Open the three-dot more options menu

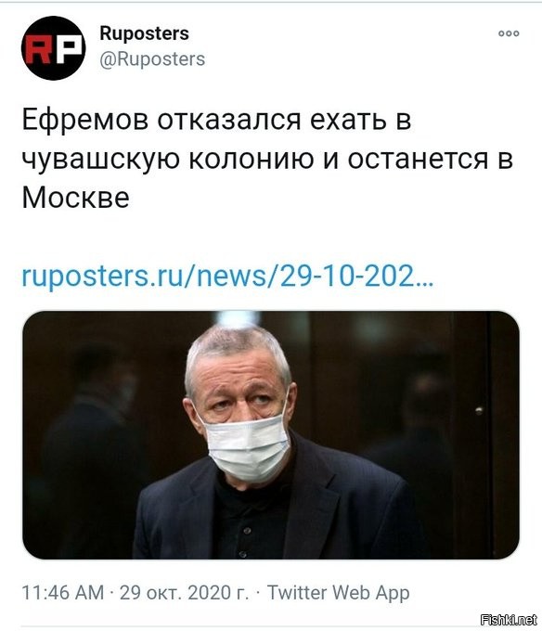509,33
